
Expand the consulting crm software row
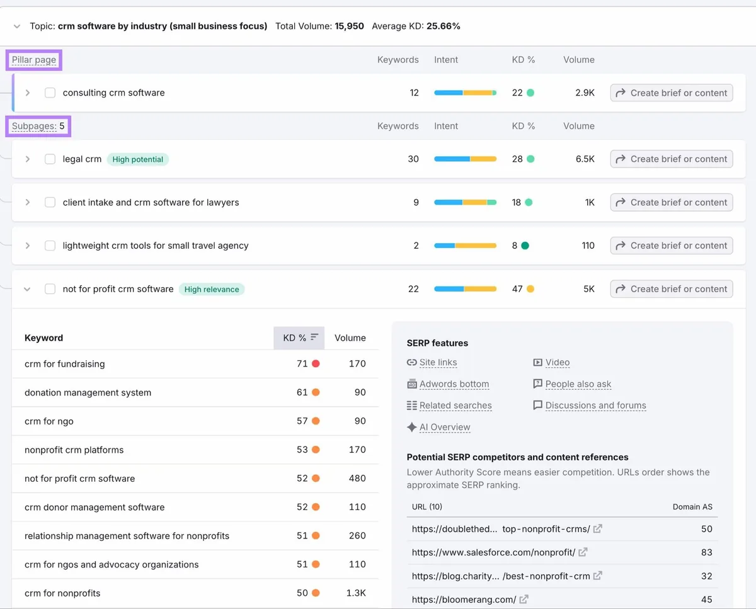(28, 93)
